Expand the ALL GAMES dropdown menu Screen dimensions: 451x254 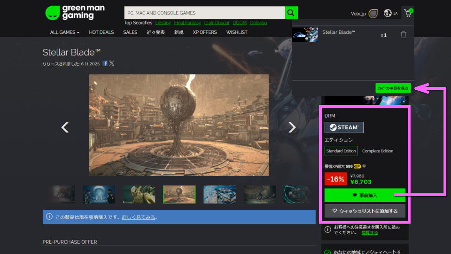click(x=64, y=32)
